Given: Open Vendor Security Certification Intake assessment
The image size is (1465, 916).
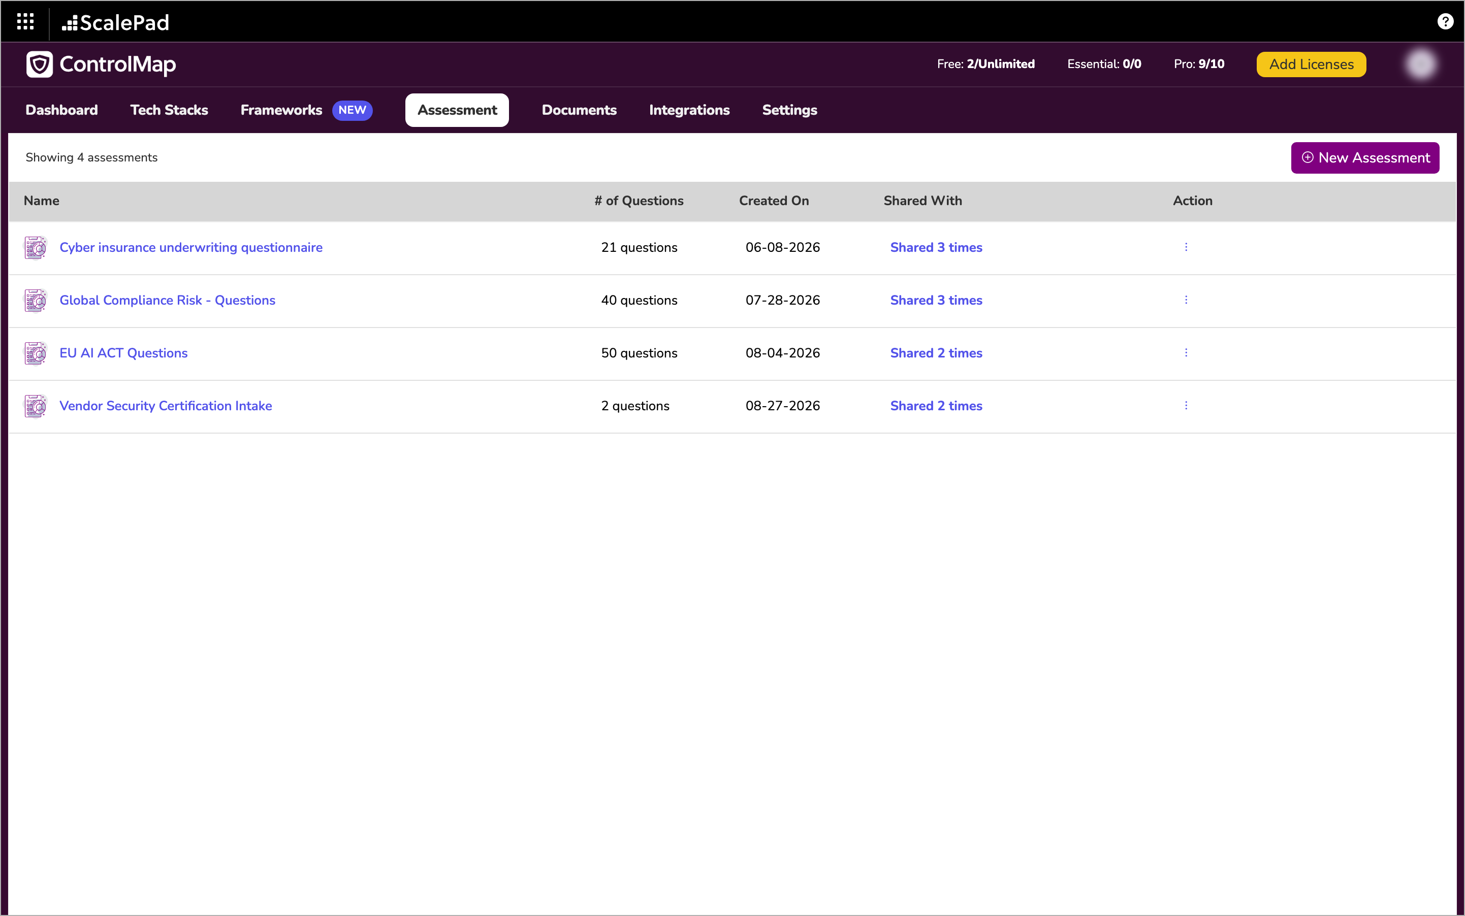Looking at the screenshot, I should click(x=166, y=405).
